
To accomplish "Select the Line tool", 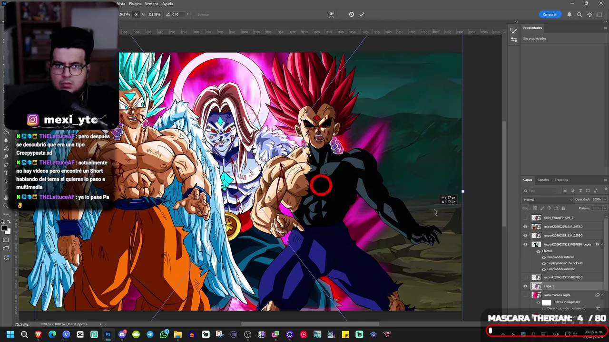I will (6, 189).
